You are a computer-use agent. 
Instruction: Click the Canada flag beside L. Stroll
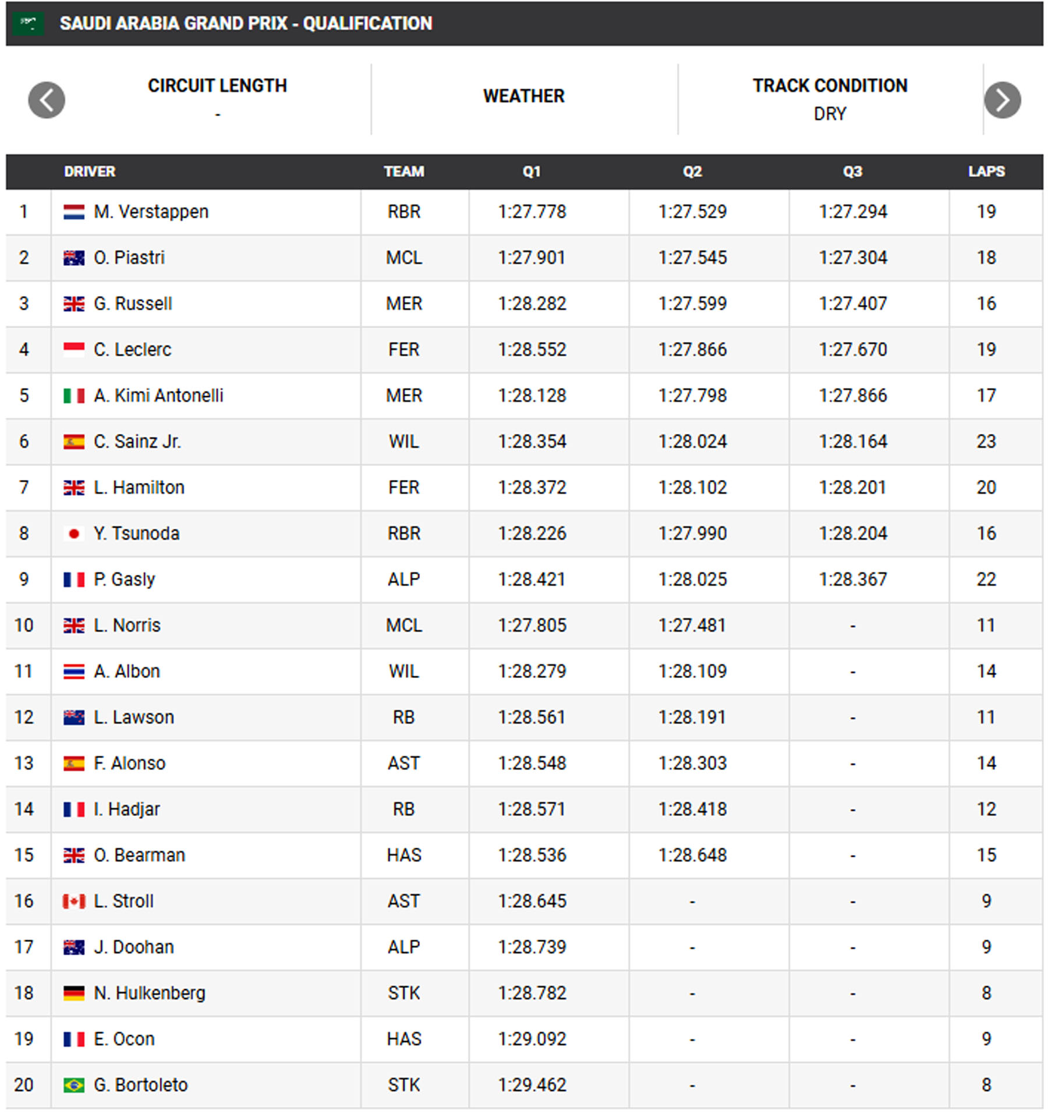pos(74,901)
